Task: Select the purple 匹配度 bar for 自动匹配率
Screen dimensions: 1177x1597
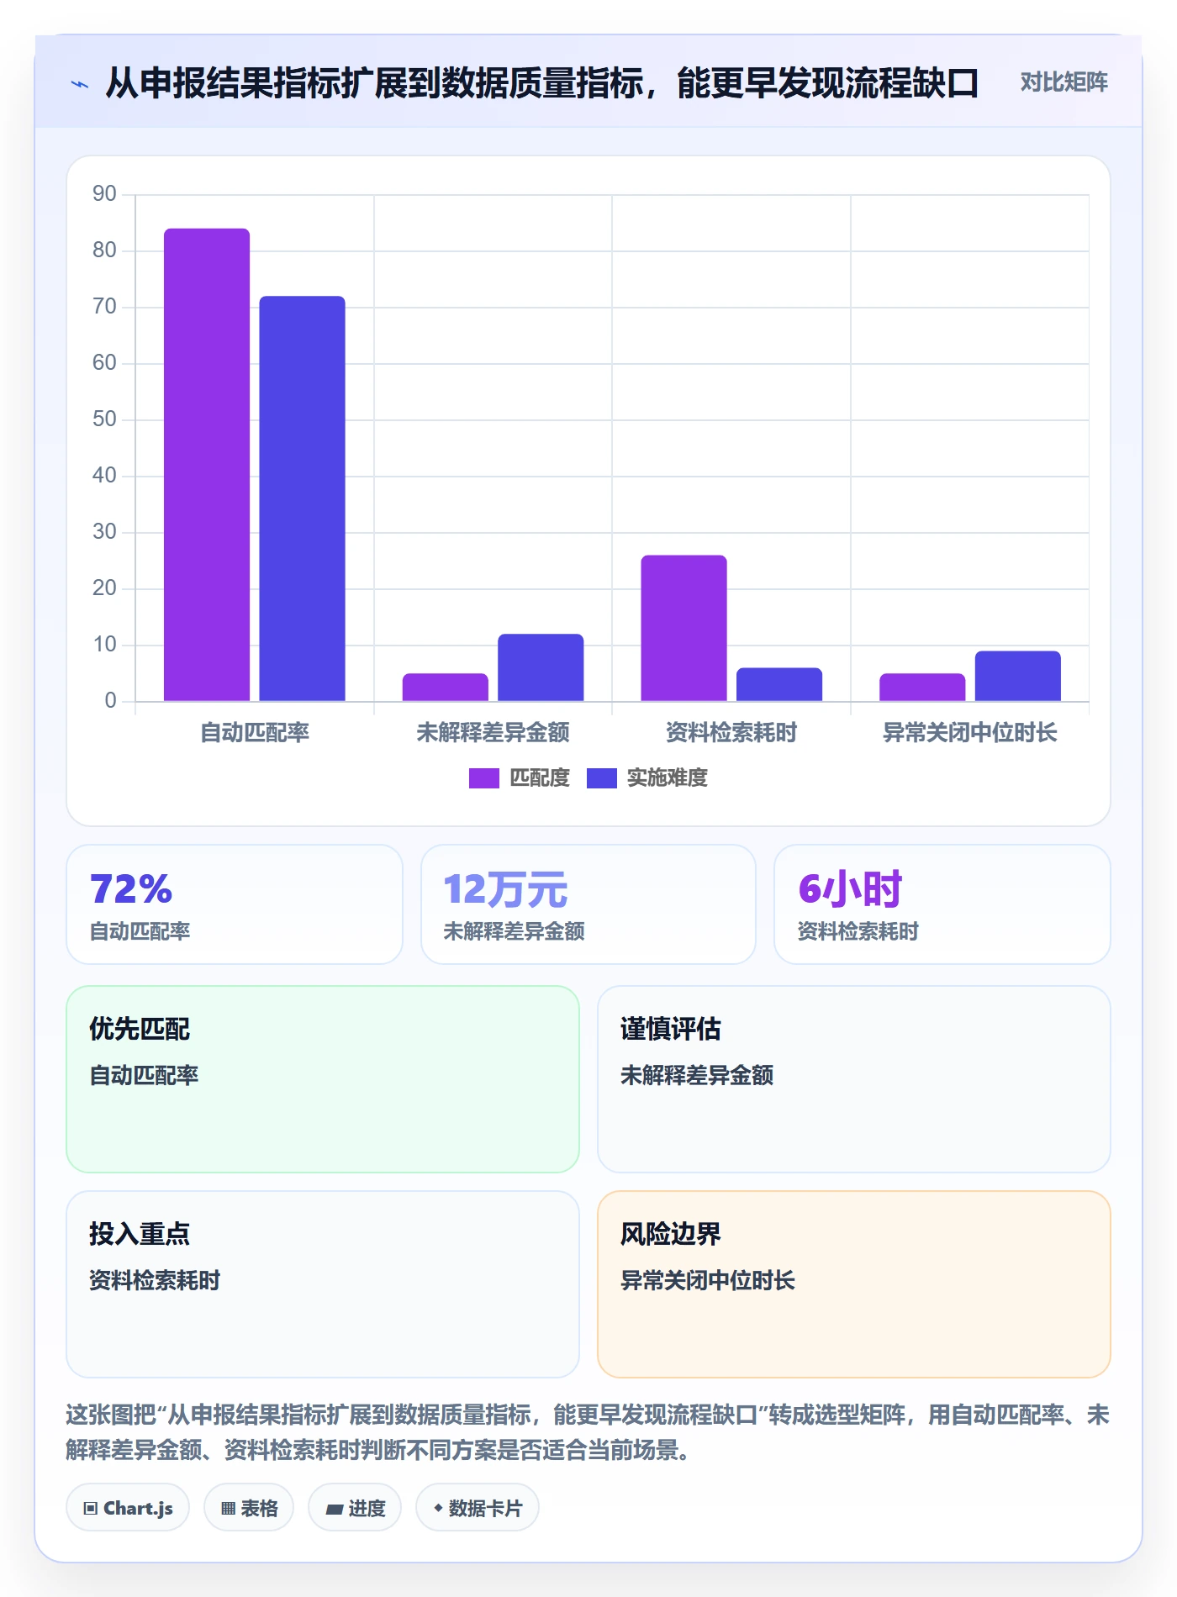Action: click(207, 465)
